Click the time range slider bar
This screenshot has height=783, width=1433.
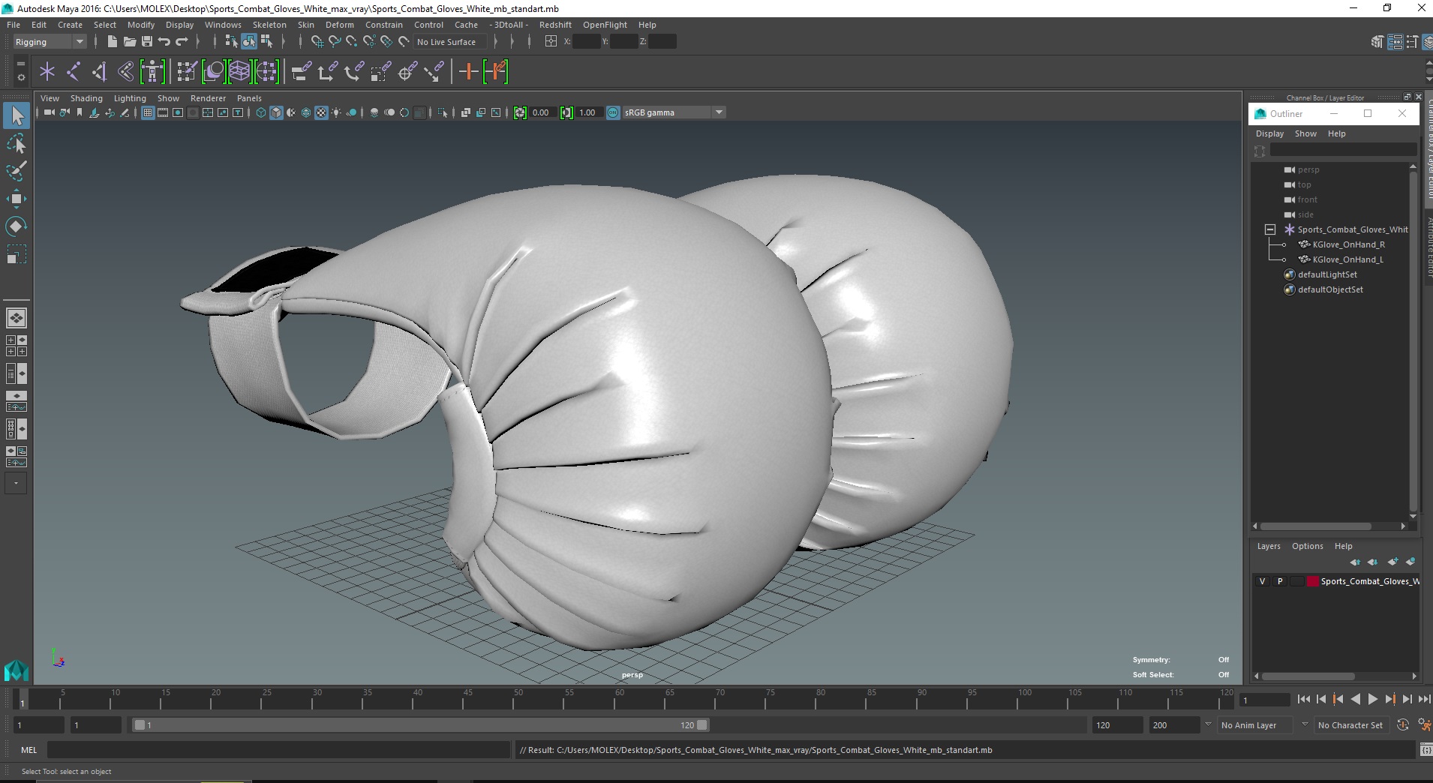click(x=420, y=725)
